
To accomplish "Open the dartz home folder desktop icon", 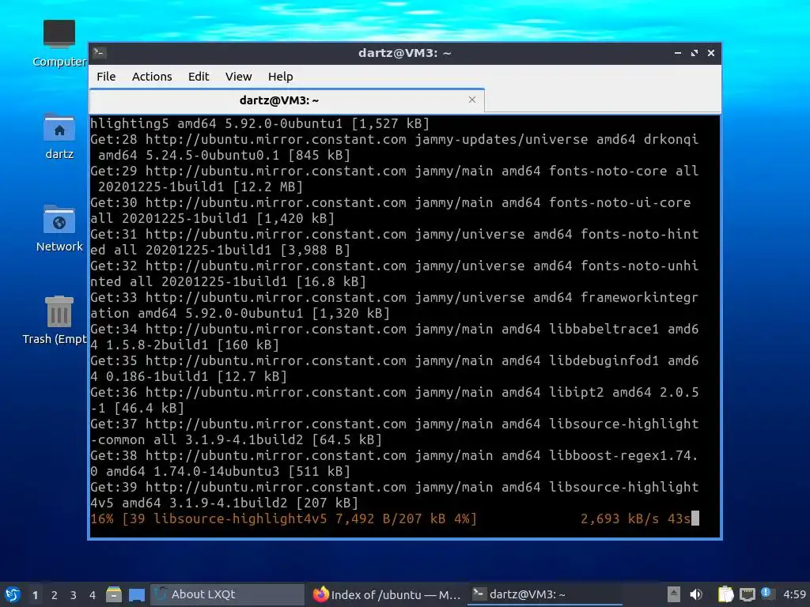I will pos(59,137).
